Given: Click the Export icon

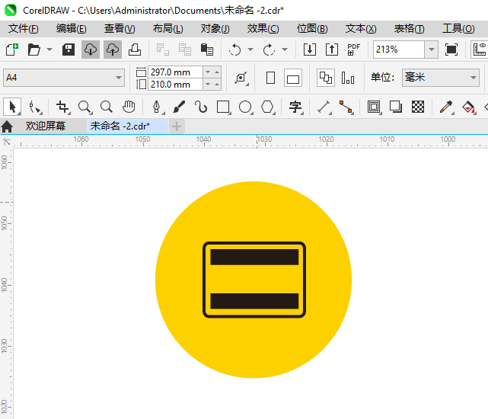Looking at the screenshot, I should coord(332,50).
